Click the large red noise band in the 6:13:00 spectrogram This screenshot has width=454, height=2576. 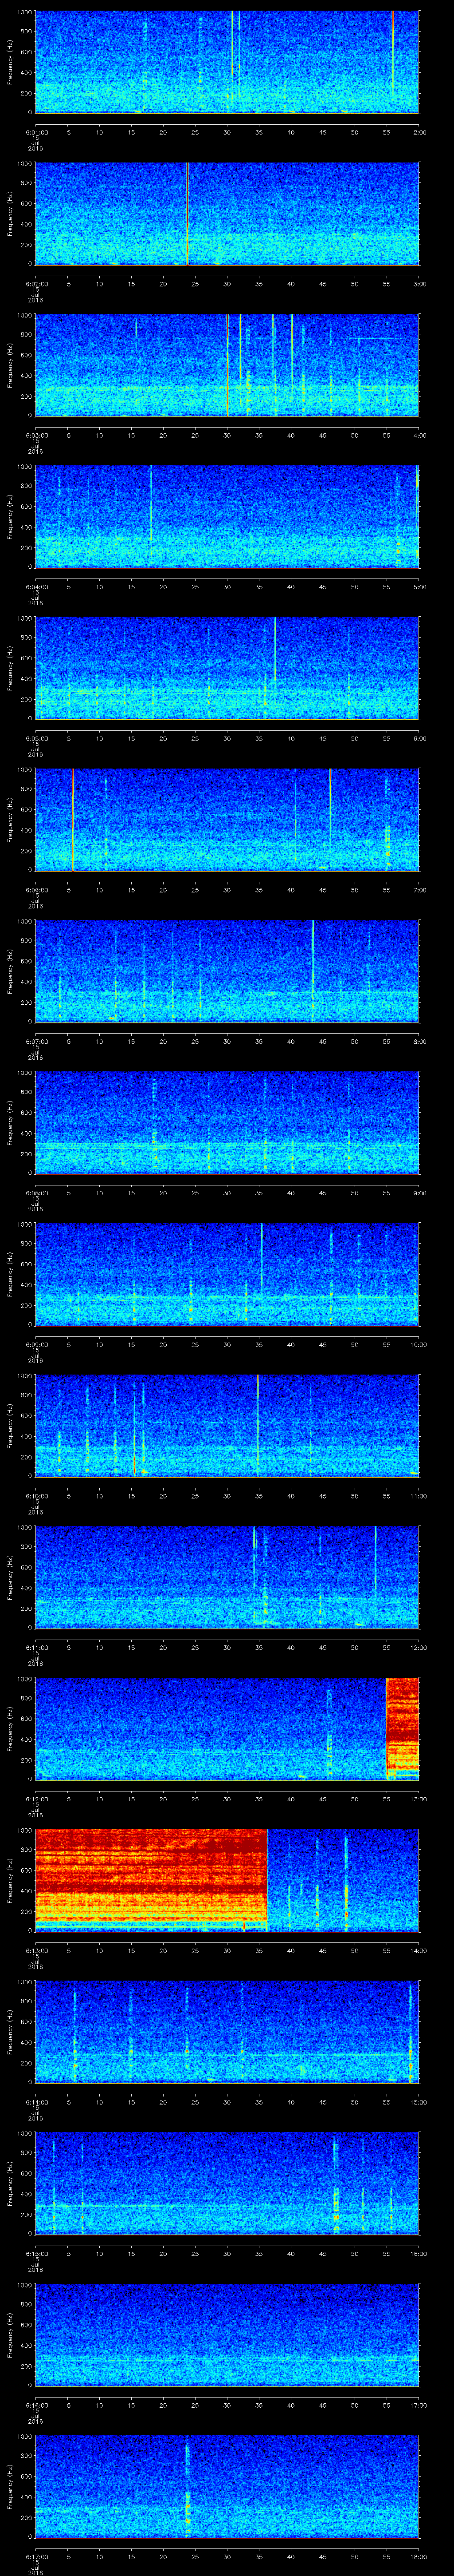click(x=151, y=1879)
